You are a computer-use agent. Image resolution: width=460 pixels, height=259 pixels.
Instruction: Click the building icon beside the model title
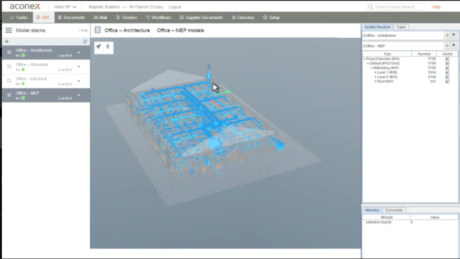(98, 30)
